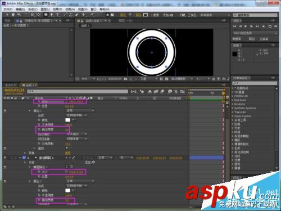Open workspace dropdown in toolbar
This screenshot has height=211, width=281.
(x=214, y=15)
